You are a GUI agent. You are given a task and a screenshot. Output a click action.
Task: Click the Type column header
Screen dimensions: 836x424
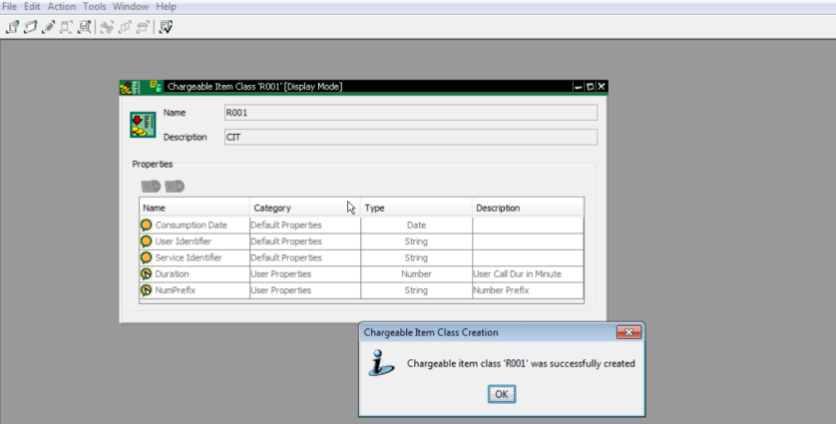coord(375,208)
